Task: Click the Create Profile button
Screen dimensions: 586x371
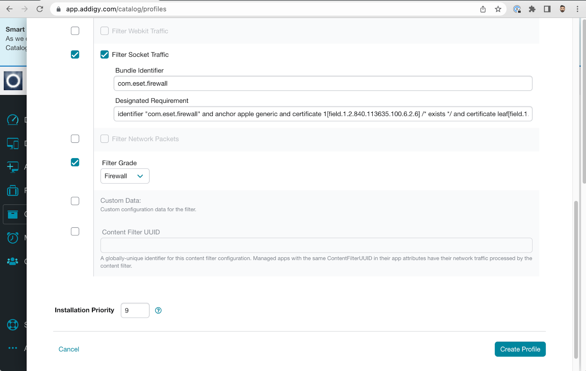Action: [520, 349]
